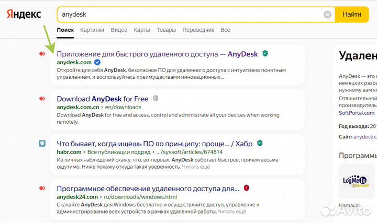Open the Карты tab

coord(142,30)
